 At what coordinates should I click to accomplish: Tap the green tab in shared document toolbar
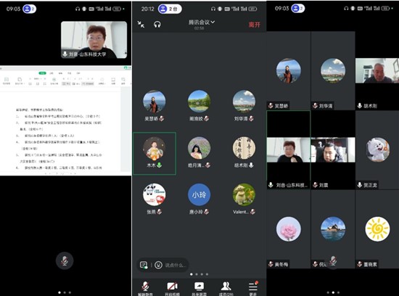(42, 73)
